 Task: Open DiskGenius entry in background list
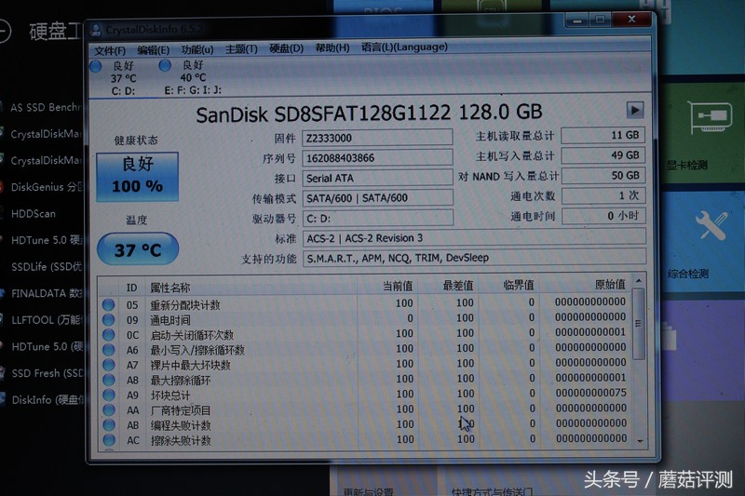(47, 187)
